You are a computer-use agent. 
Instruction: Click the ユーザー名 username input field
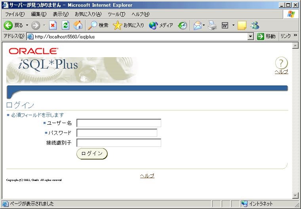(119, 123)
